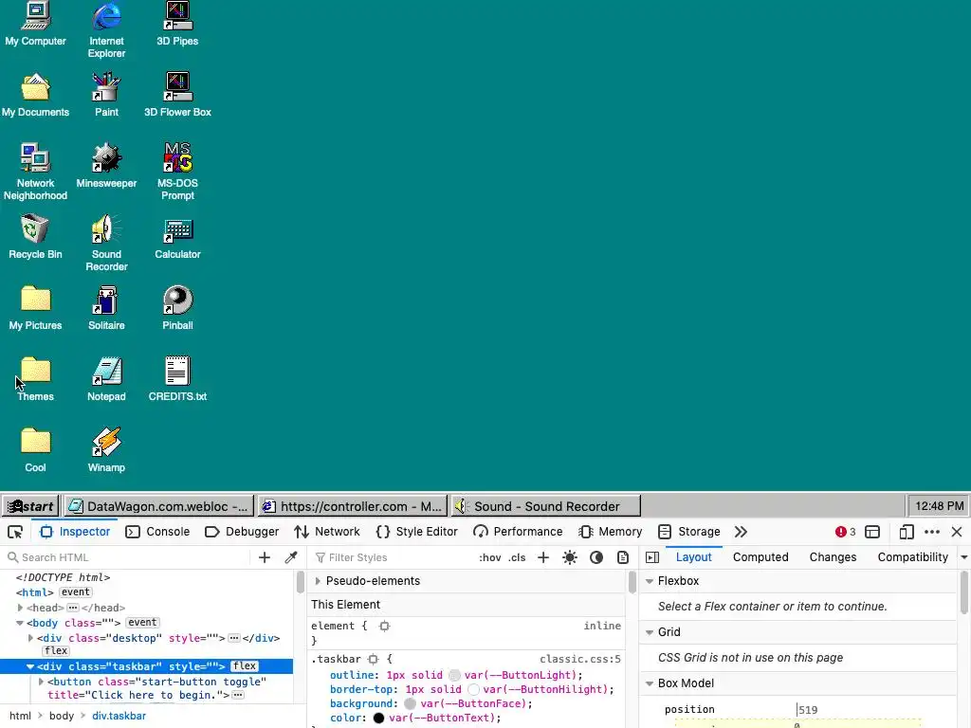Screen dimensions: 971x728
Task: Open the Themes folder icon
Action: coord(35,379)
